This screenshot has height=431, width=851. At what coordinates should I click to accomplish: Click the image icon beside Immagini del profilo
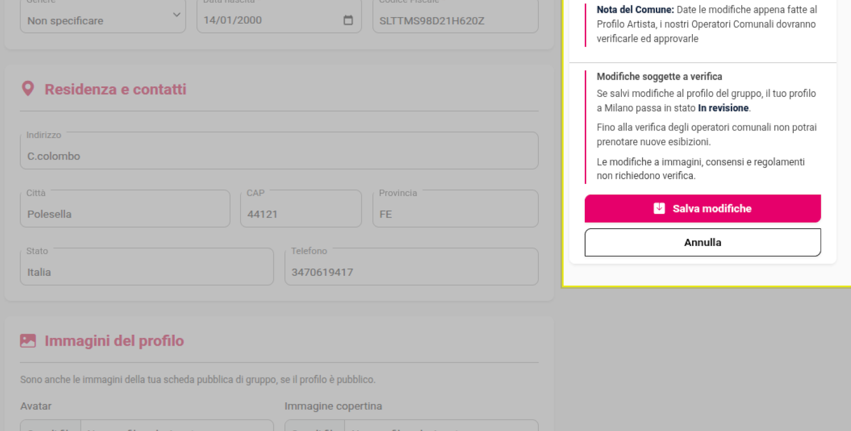click(x=28, y=341)
